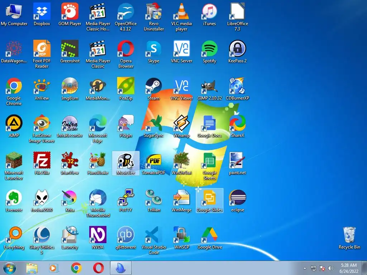Select the HandBrake shortcut
This screenshot has width=367, height=275.
pyautogui.click(x=97, y=163)
